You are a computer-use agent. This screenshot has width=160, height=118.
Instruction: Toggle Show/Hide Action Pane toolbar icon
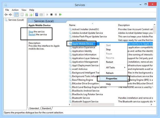pyautogui.click(x=41, y=15)
